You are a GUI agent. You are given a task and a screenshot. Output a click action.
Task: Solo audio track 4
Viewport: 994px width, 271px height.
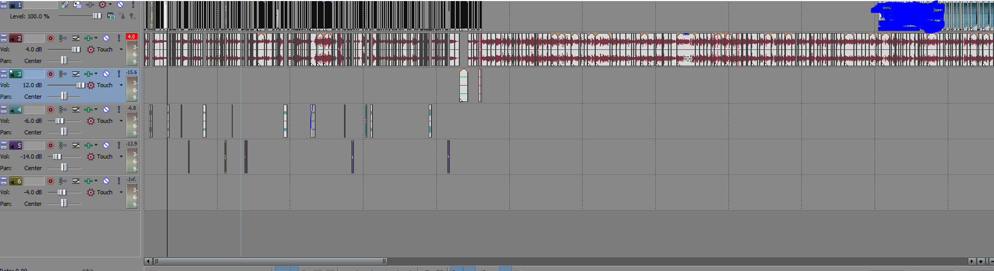click(119, 110)
